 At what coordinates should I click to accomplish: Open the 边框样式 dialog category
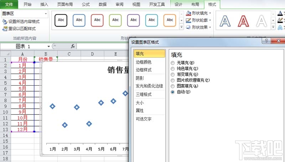(x=149, y=70)
